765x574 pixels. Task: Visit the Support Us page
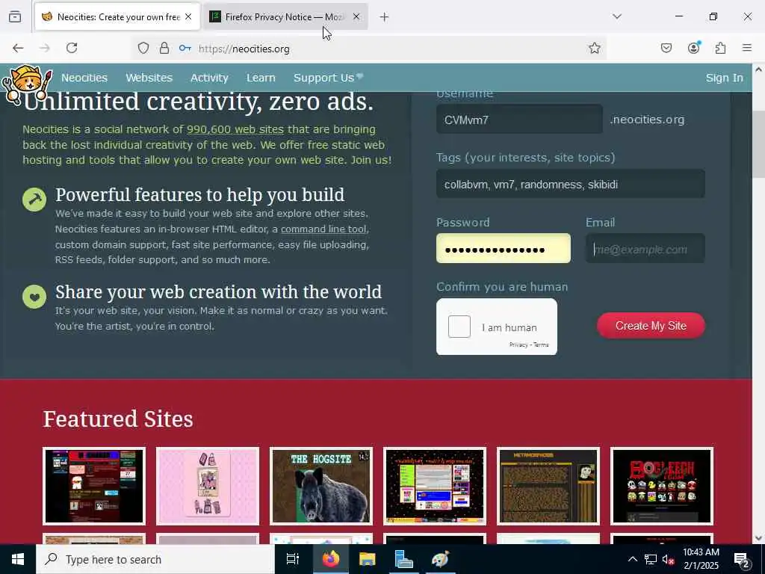click(328, 78)
